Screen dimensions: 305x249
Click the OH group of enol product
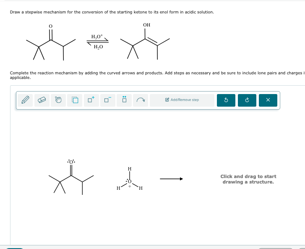click(147, 25)
